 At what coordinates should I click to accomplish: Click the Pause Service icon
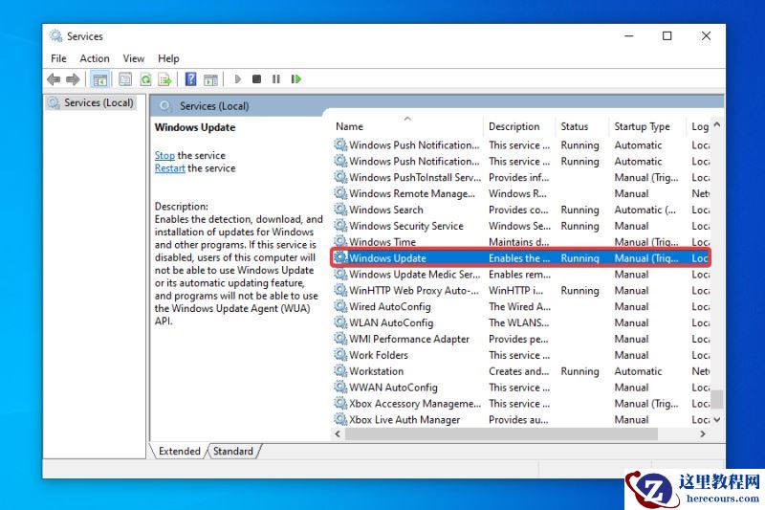pyautogui.click(x=276, y=79)
